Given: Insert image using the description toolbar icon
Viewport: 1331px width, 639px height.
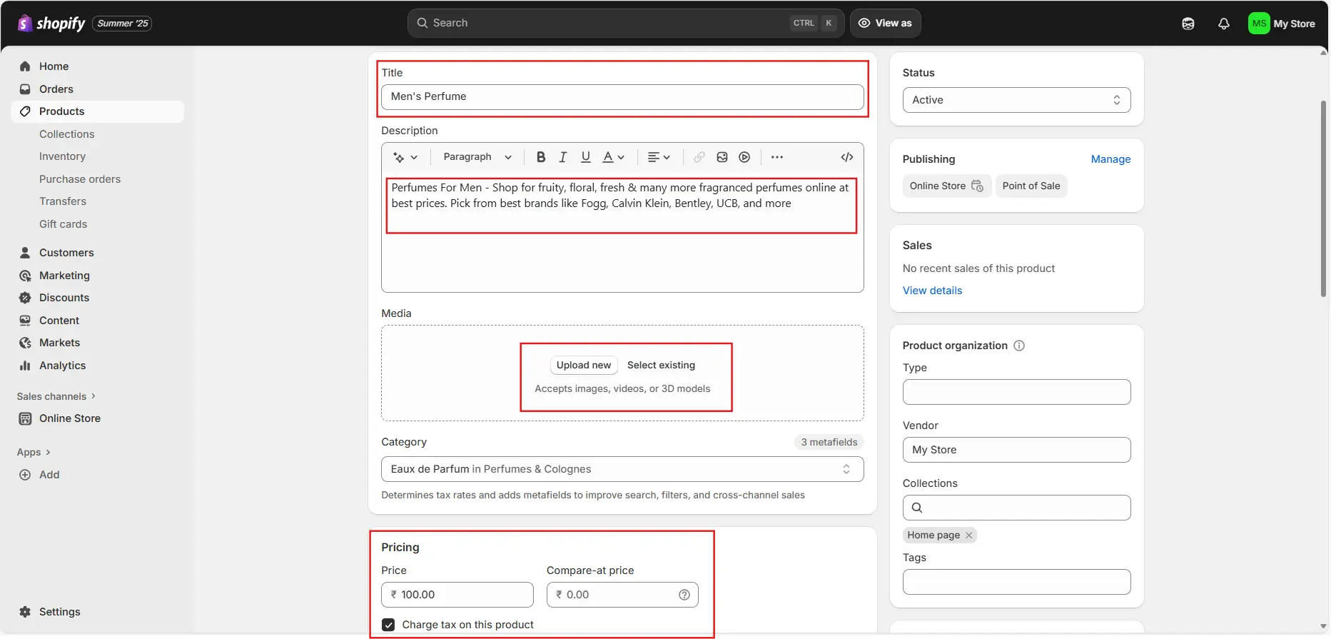Looking at the screenshot, I should click(x=722, y=157).
